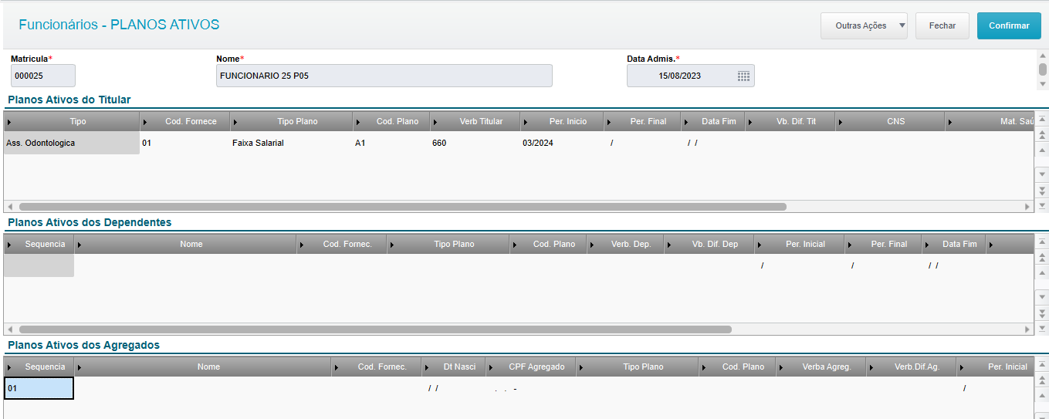Select the Ass. Odontologica cell
The width and height of the screenshot is (1049, 419).
click(x=72, y=143)
